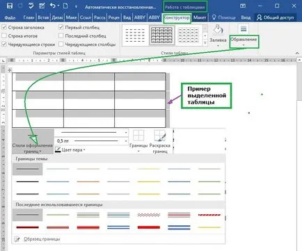
Task: Click the horizontal ruler above the document
Action: 152,60
